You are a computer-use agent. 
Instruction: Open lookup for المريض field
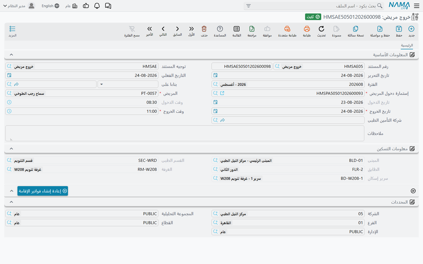9,93
